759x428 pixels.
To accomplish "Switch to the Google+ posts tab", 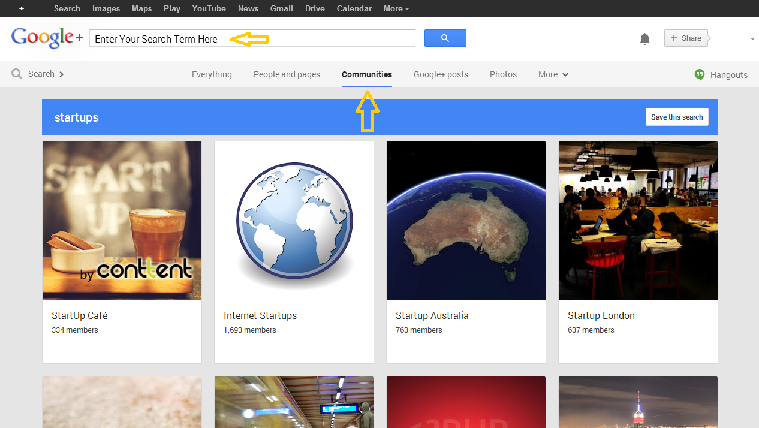I will tap(441, 74).
